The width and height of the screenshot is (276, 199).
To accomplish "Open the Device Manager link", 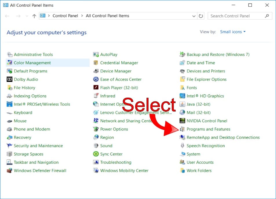I will [116, 71].
